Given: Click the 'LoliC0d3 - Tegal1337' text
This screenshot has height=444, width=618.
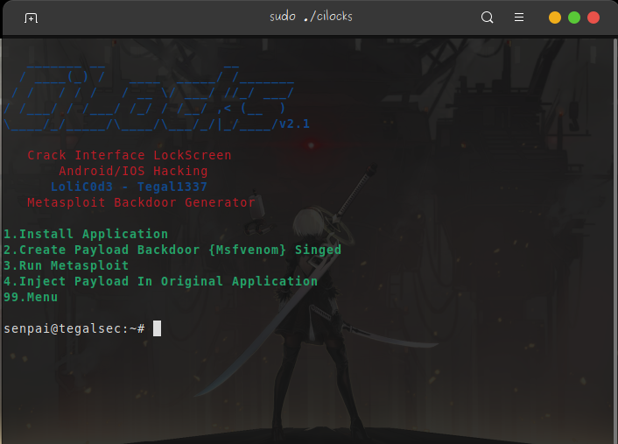Looking at the screenshot, I should [129, 187].
